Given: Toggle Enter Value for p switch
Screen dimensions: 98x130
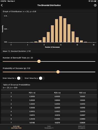Looking at the screenshot, I should point(42,78).
